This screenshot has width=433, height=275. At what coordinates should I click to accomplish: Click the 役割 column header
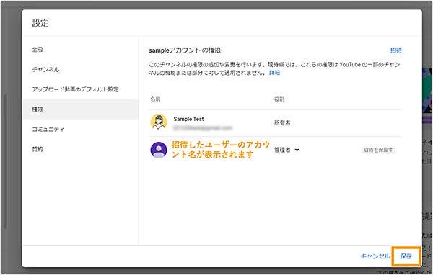pos(279,99)
